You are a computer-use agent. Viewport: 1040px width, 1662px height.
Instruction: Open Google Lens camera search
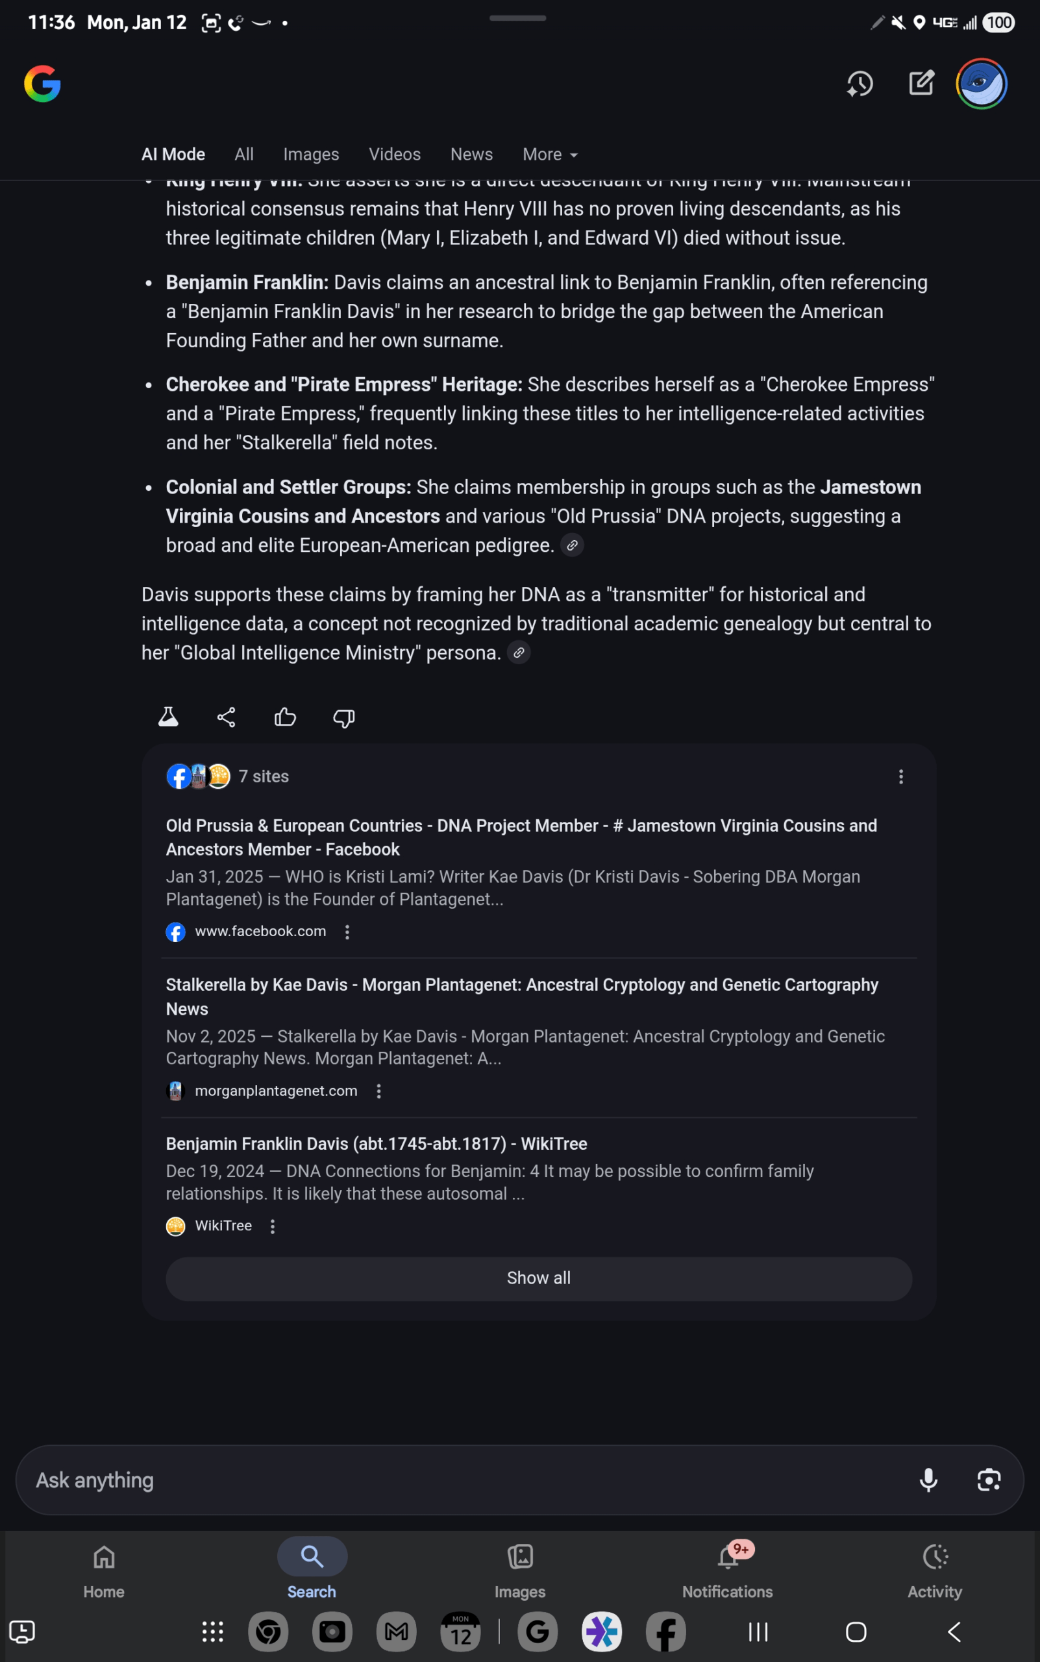pos(989,1480)
